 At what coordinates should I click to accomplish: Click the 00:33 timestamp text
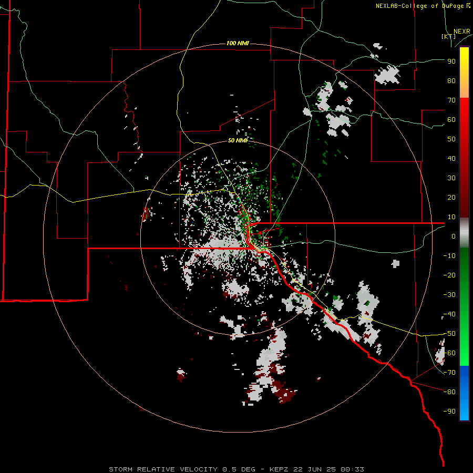[352, 469]
